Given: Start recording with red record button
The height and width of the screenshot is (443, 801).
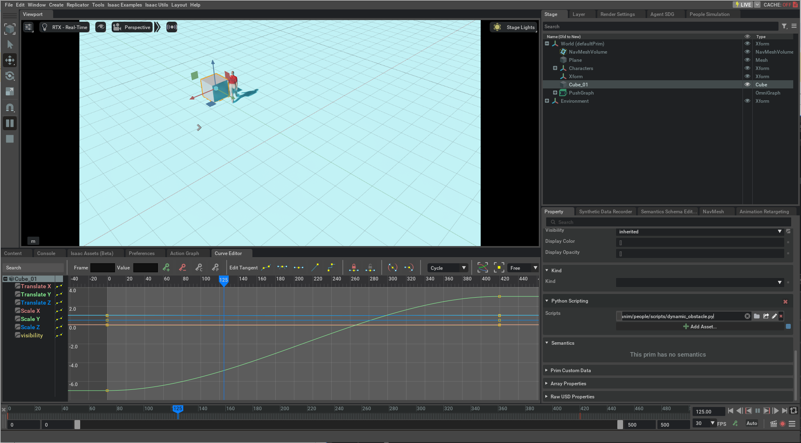Looking at the screenshot, I should point(783,424).
